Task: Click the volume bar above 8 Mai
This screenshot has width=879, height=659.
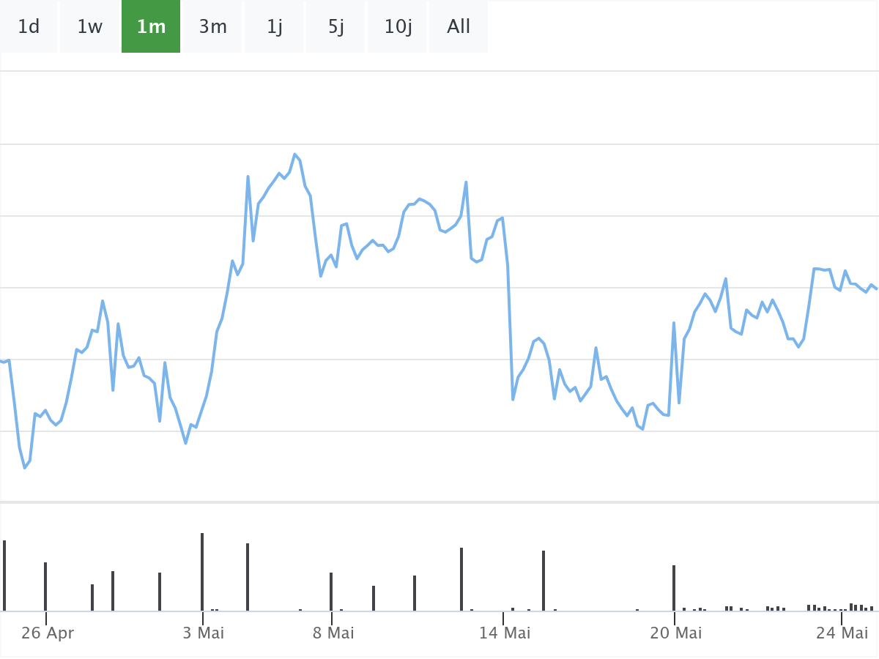Action: pyautogui.click(x=331, y=591)
